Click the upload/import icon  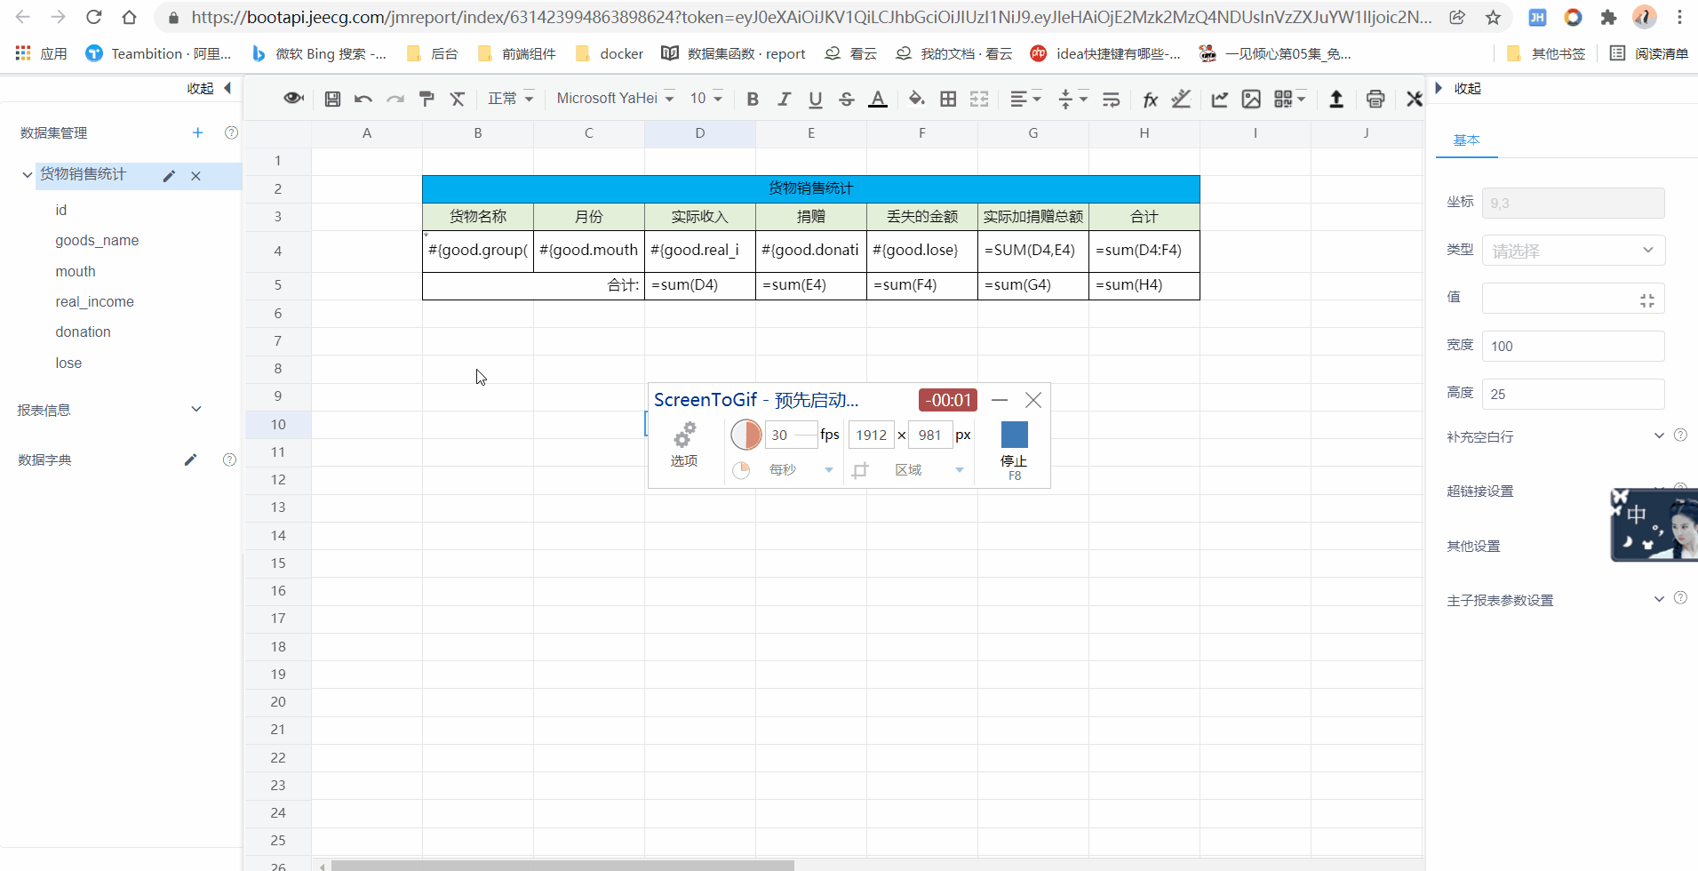[1335, 99]
